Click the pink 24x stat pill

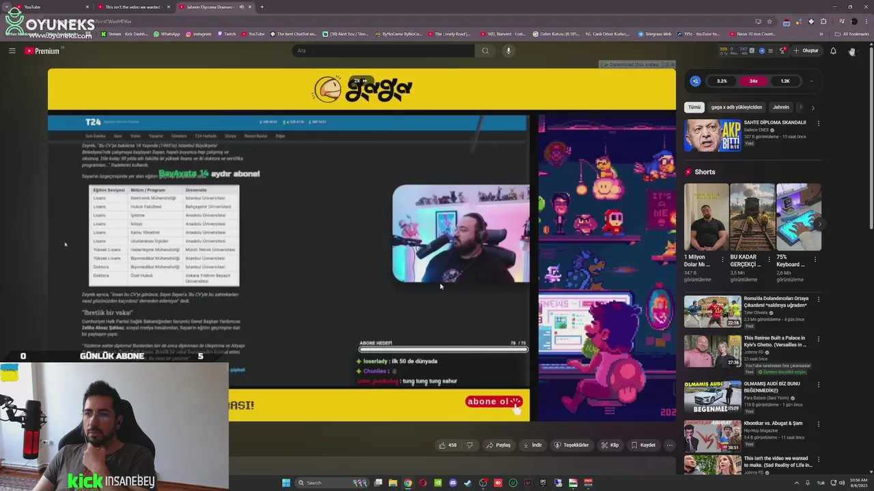pos(753,81)
